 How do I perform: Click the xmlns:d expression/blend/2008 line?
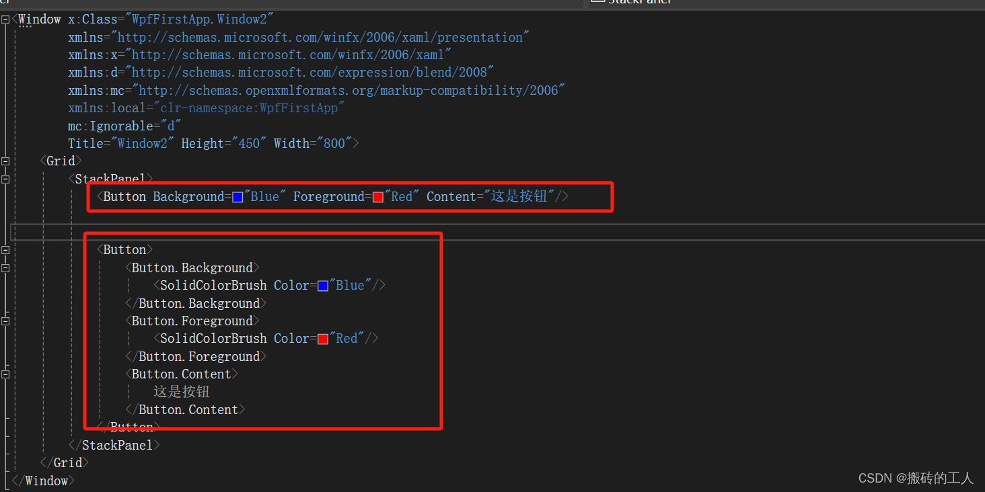281,73
